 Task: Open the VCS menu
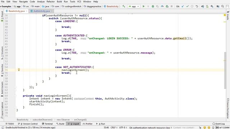click(79, 1)
